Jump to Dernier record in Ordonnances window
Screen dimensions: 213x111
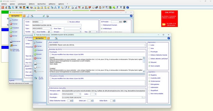(x=38, y=58)
